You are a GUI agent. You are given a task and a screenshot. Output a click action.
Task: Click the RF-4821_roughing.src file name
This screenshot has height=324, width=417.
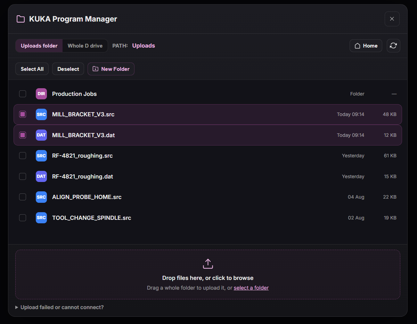tap(82, 156)
